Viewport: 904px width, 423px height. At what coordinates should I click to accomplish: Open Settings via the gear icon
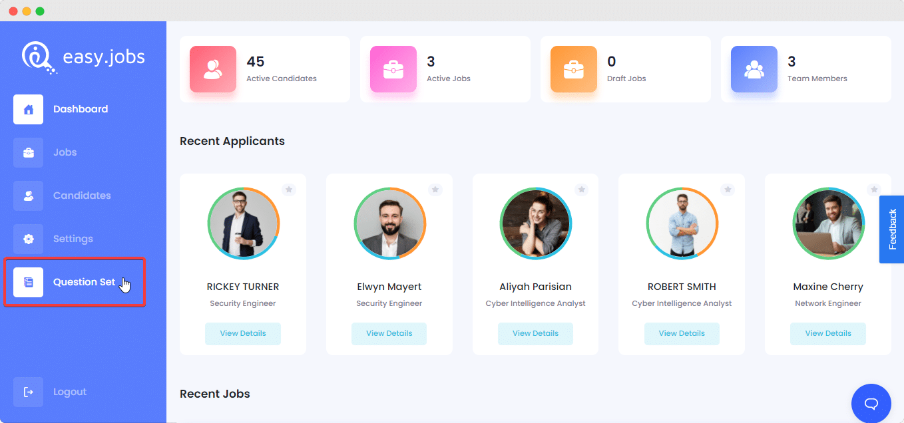[28, 239]
